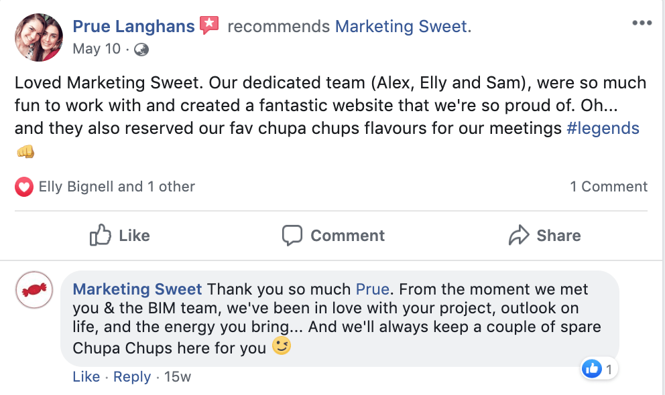Click the May 10 post timestamp
The width and height of the screenshot is (665, 395).
pos(97,48)
